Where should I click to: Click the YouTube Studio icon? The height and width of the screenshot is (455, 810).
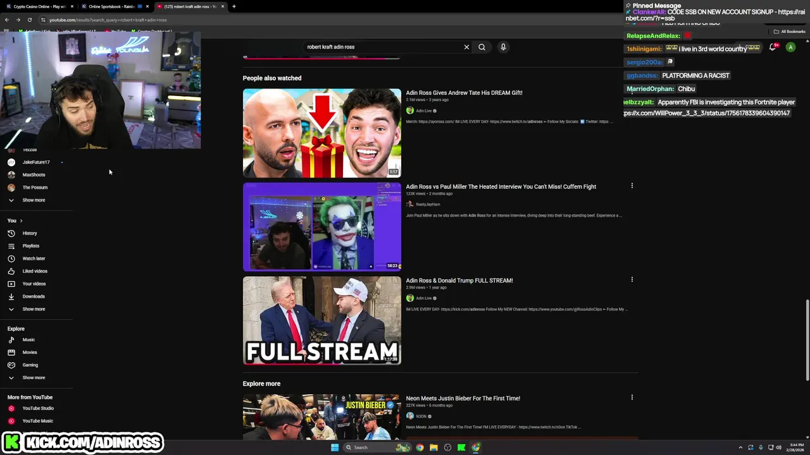click(11, 408)
